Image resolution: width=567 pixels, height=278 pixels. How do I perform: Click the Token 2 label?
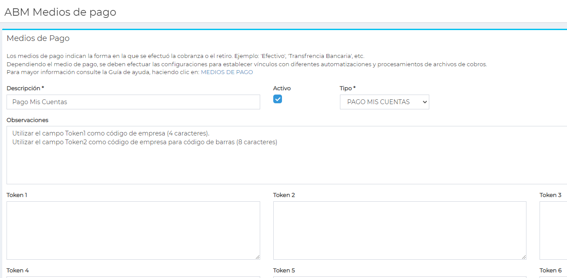pos(284,195)
